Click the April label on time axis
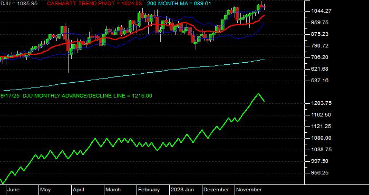The width and height of the screenshot is (369, 195). 78,190
